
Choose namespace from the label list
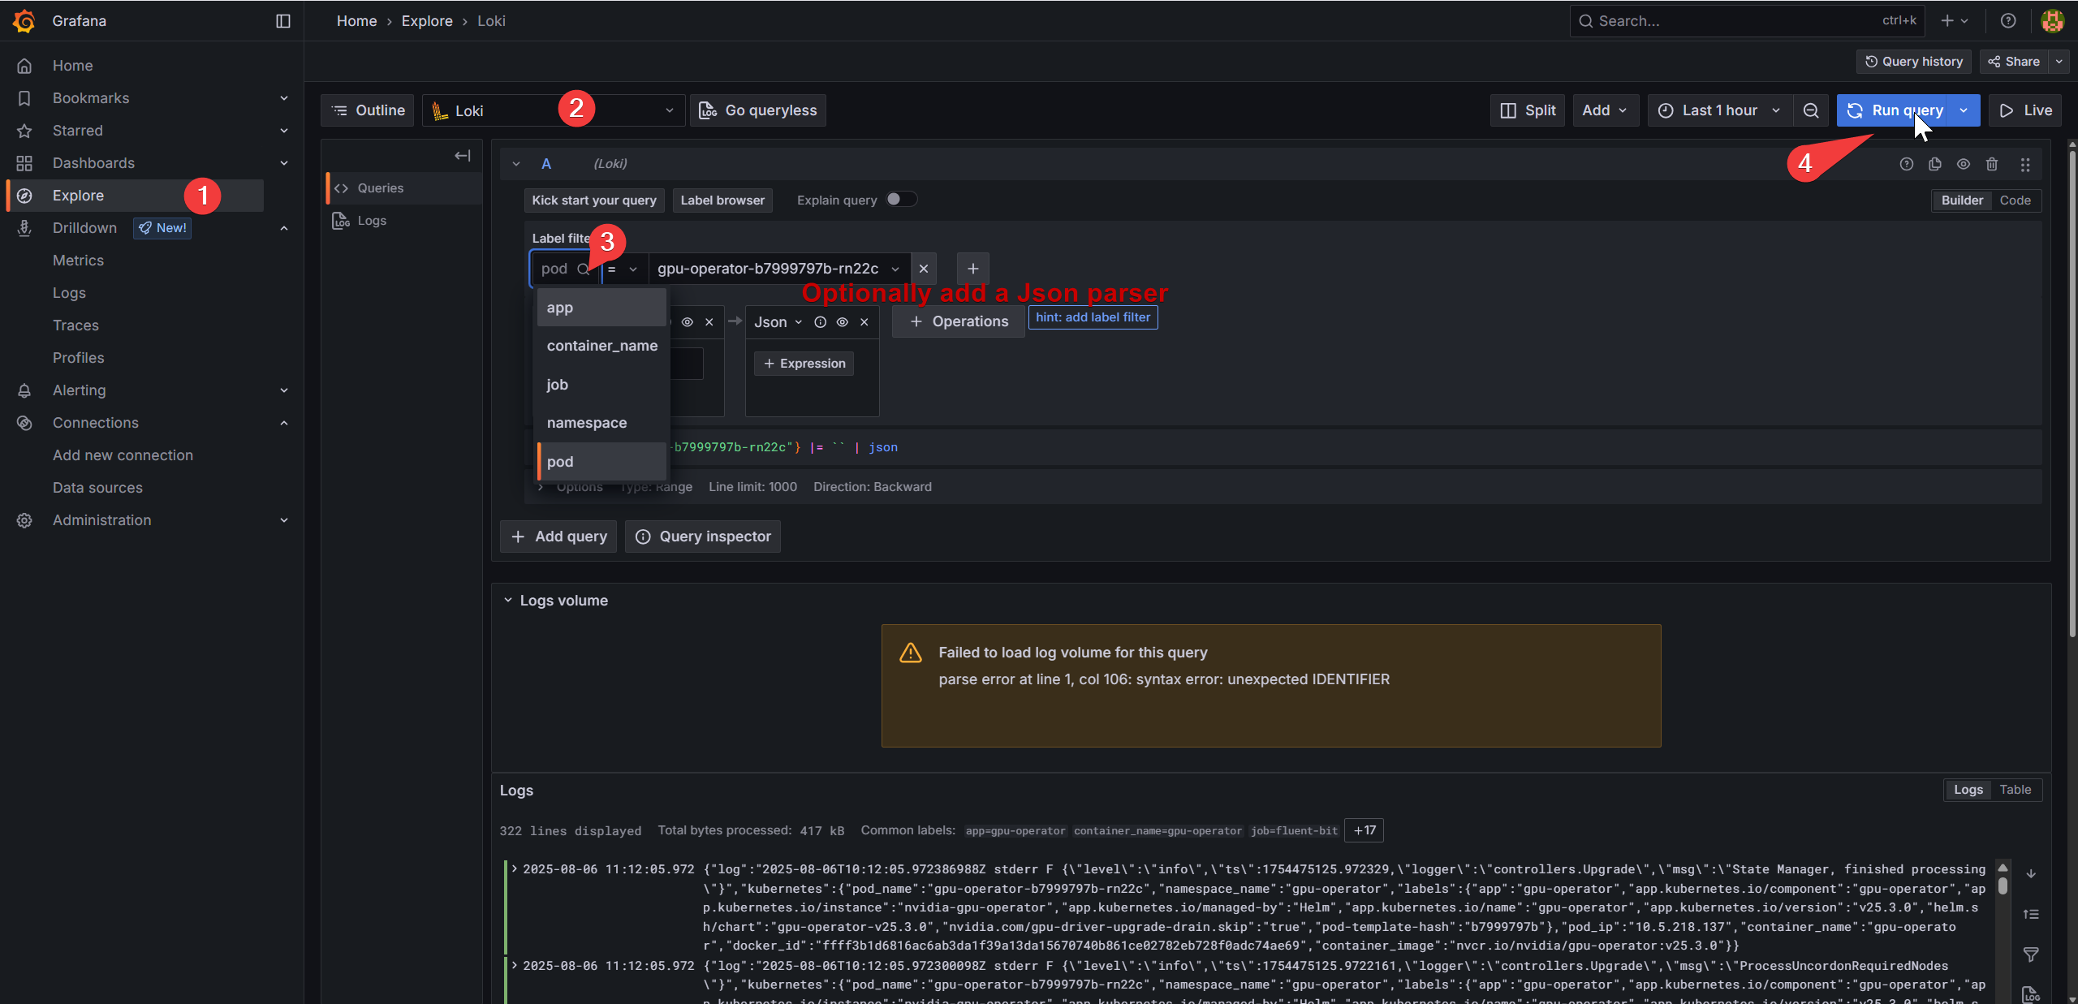[x=601, y=423]
